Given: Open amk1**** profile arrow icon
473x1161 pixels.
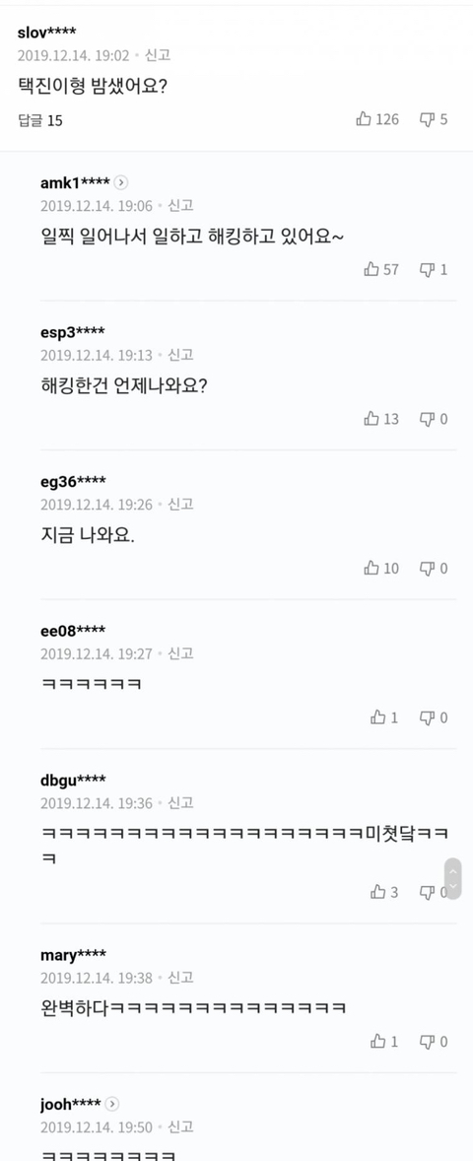Looking at the screenshot, I should tap(121, 183).
